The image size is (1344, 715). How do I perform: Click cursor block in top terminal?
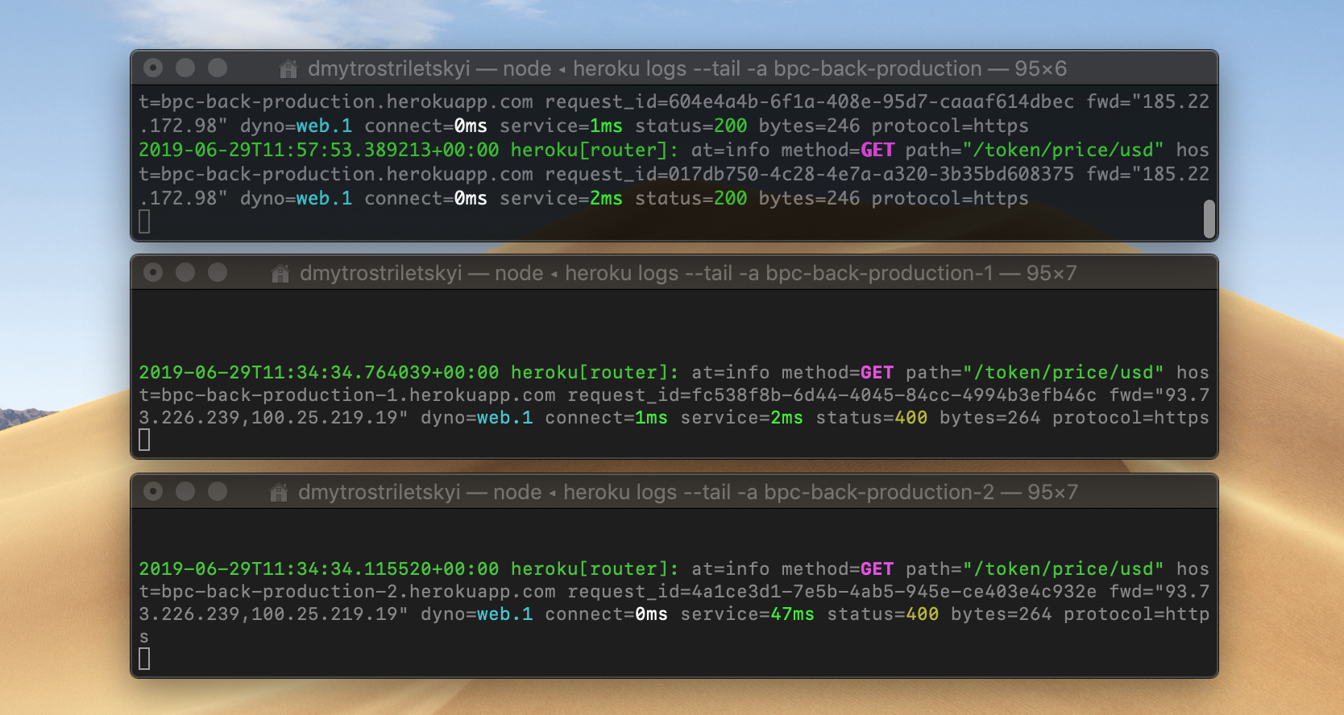[x=144, y=221]
